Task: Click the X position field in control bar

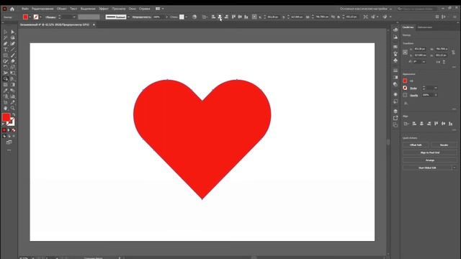Action: click(x=273, y=17)
